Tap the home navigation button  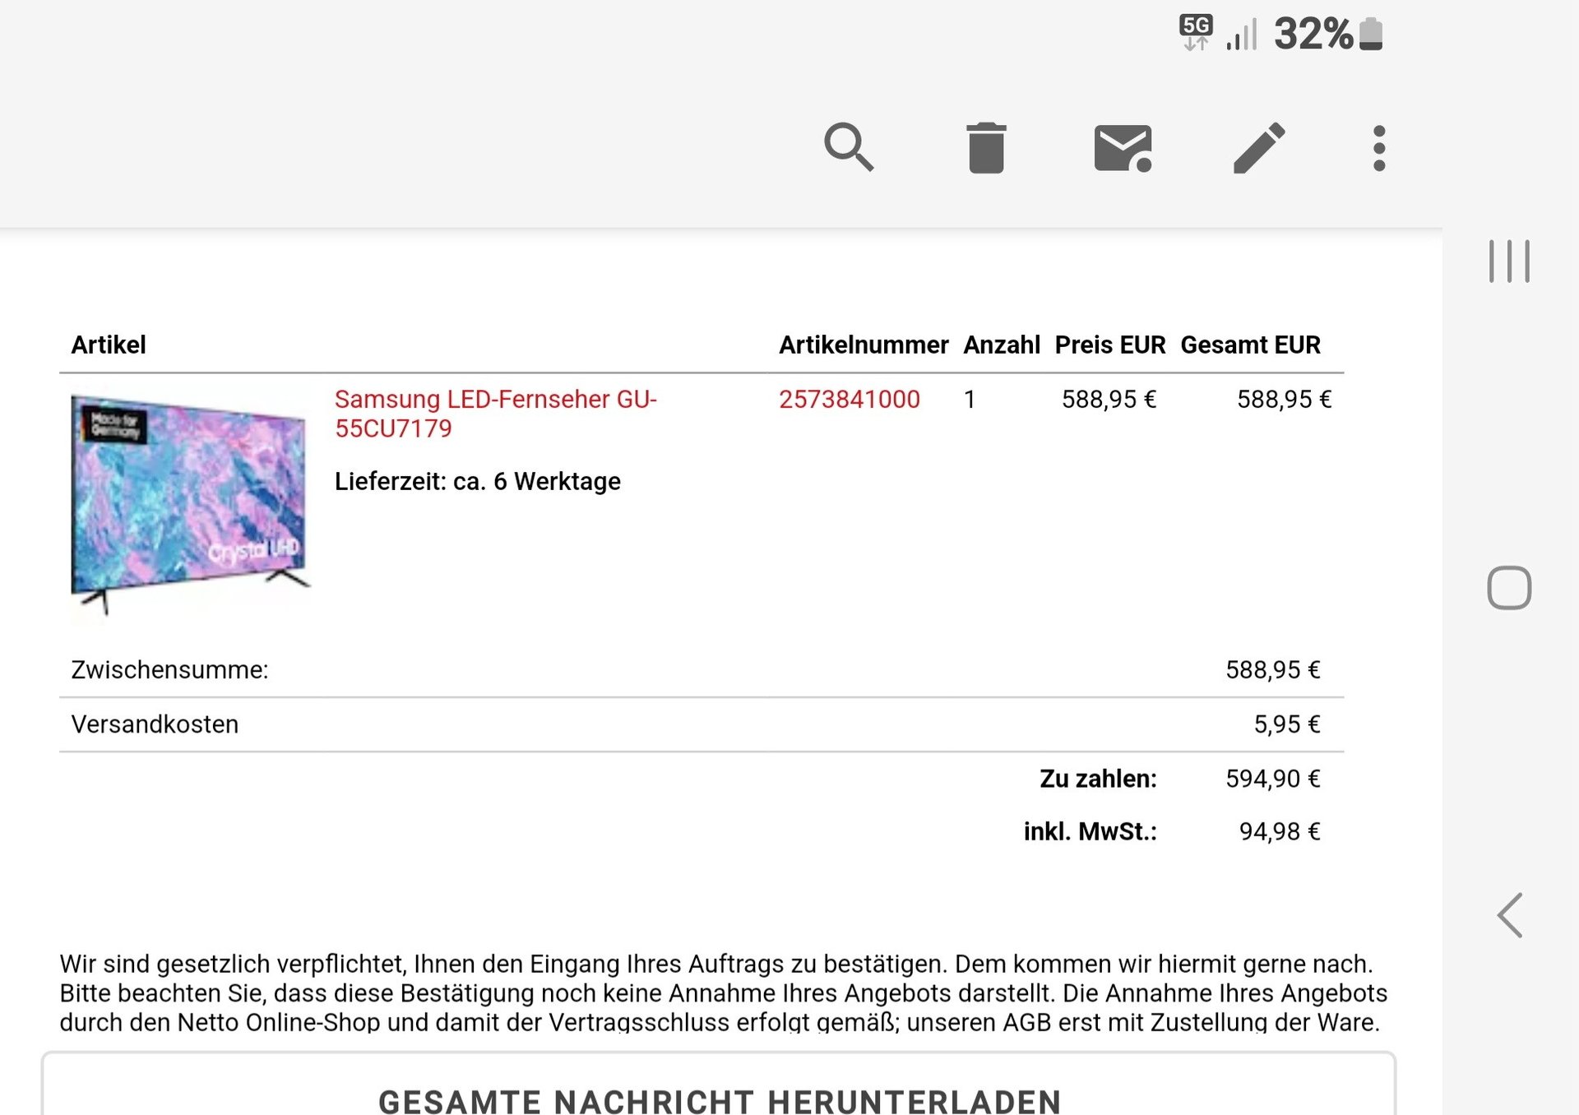click(1509, 588)
